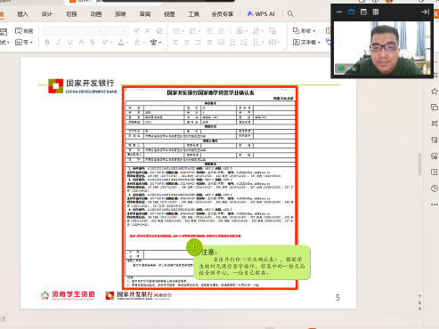Open the font size combo box

point(117,31)
